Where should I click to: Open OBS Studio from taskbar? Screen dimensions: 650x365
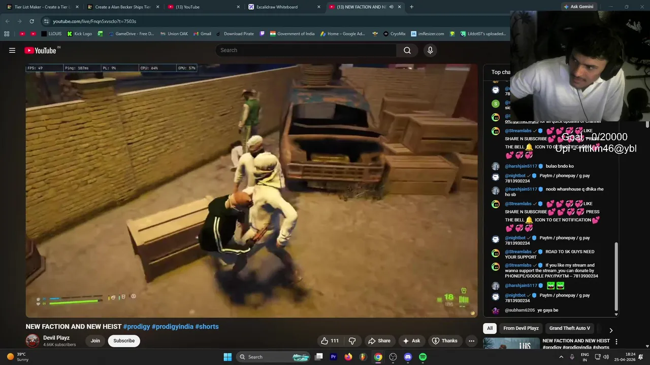(x=393, y=357)
